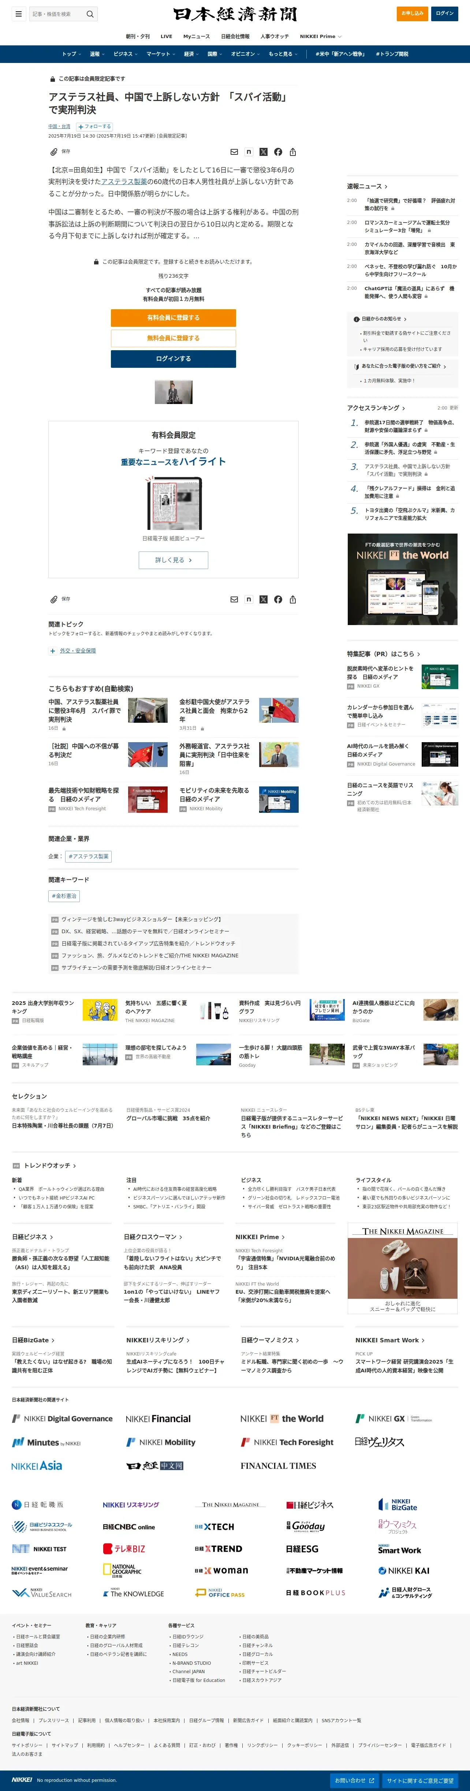Viewport: 470px width, 1791px height.
Task: Open the 日経ヴェリタス logo link
Action: tap(379, 1442)
